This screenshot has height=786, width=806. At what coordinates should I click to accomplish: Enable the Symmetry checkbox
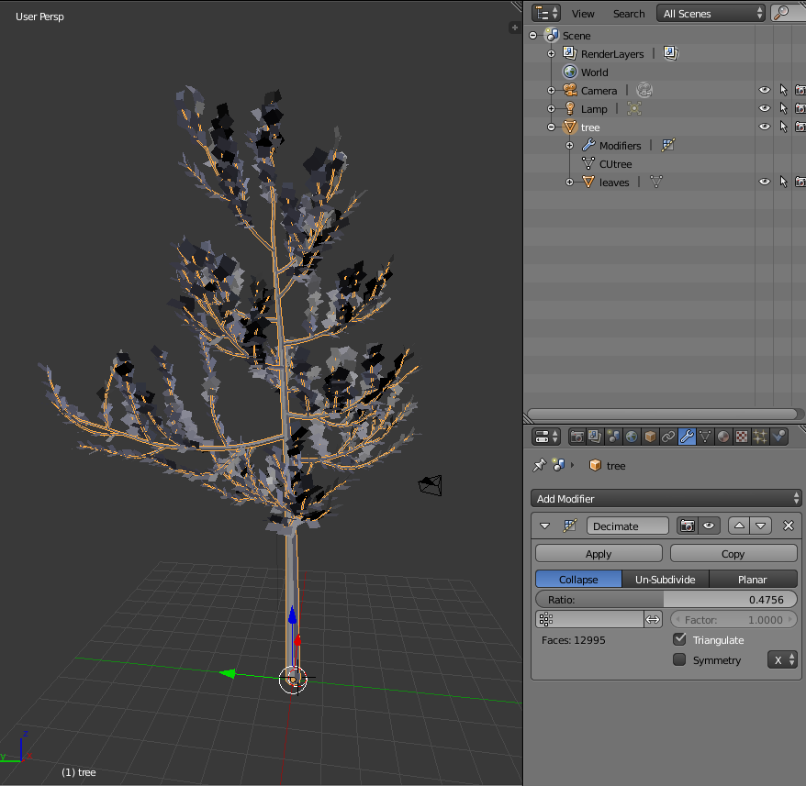click(679, 659)
